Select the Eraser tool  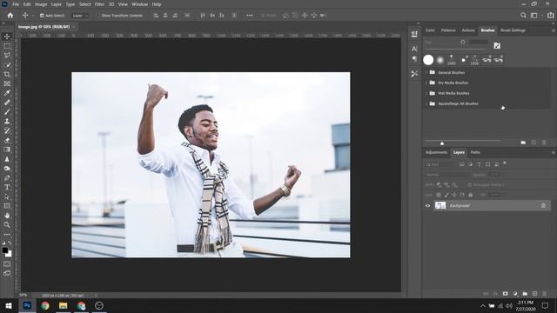click(x=7, y=140)
